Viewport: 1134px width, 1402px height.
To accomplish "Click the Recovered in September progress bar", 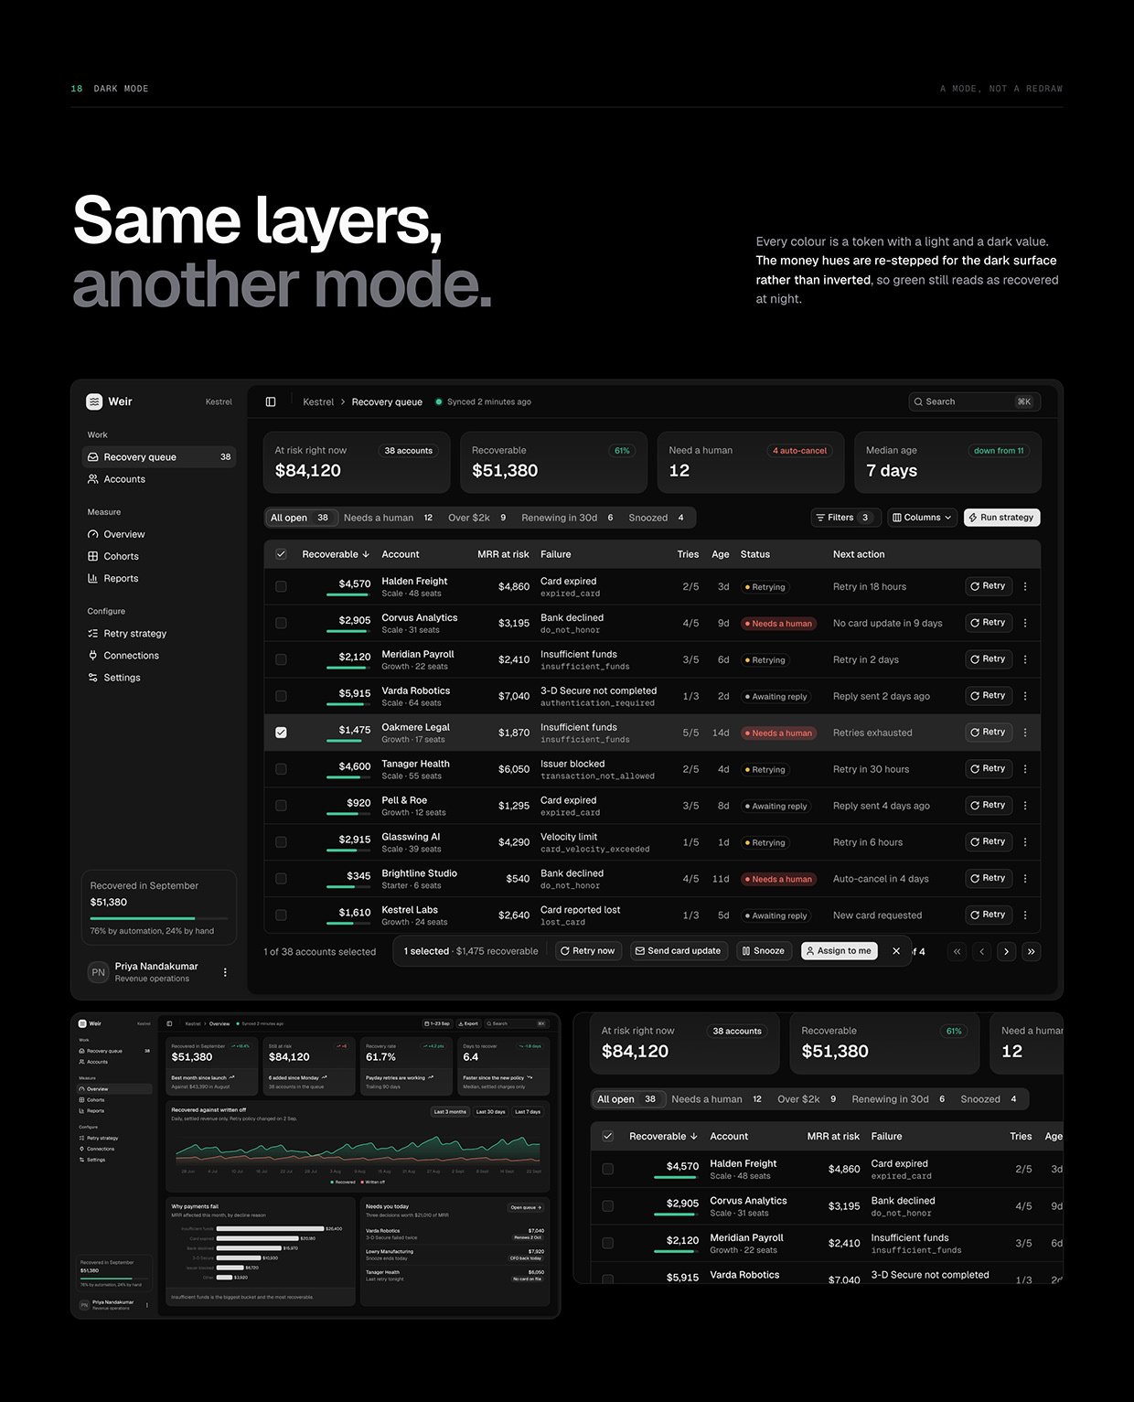I will 159,918.
